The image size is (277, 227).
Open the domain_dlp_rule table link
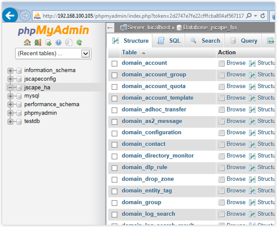click(145, 167)
